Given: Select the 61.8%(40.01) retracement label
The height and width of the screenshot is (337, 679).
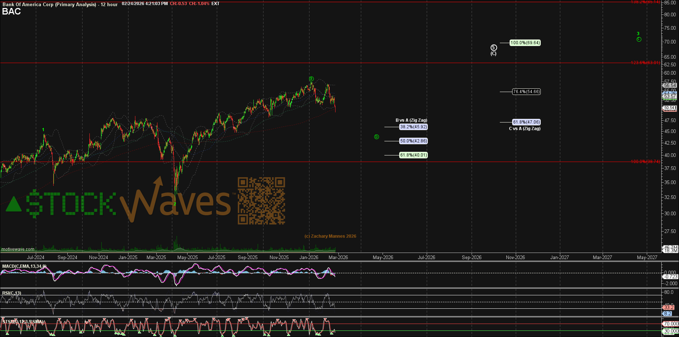Looking at the screenshot, I should (x=413, y=155).
